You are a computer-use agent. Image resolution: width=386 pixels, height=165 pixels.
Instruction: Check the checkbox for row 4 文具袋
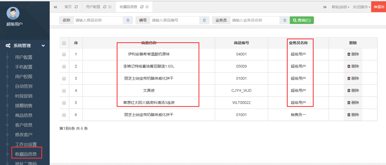point(64,91)
